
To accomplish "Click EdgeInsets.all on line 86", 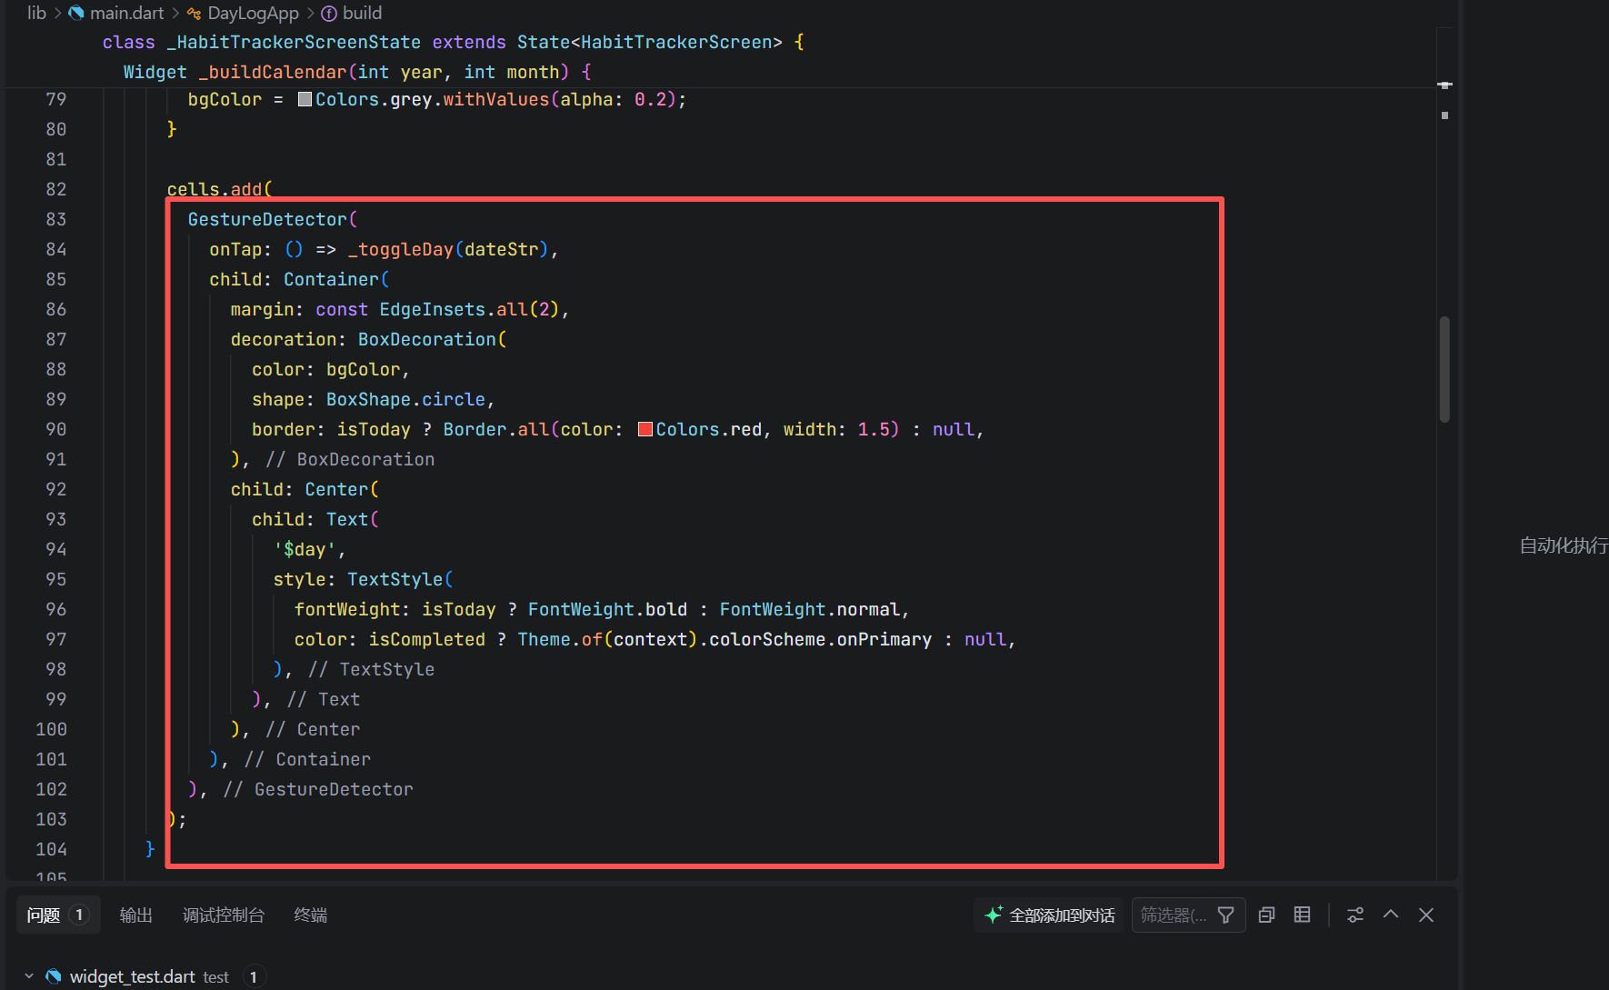I will [454, 309].
